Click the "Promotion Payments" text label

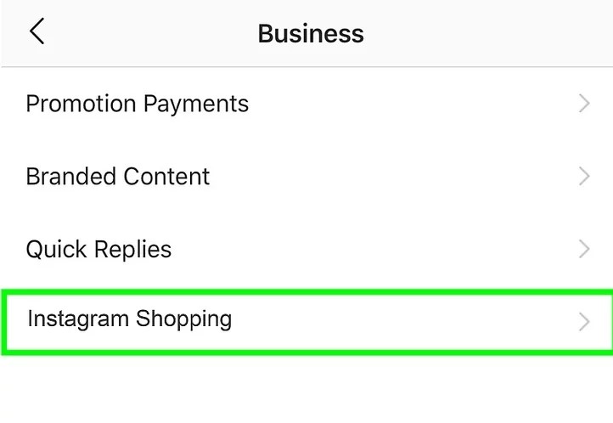[x=137, y=104]
